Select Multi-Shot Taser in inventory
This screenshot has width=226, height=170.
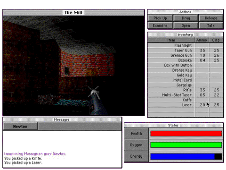186,95
